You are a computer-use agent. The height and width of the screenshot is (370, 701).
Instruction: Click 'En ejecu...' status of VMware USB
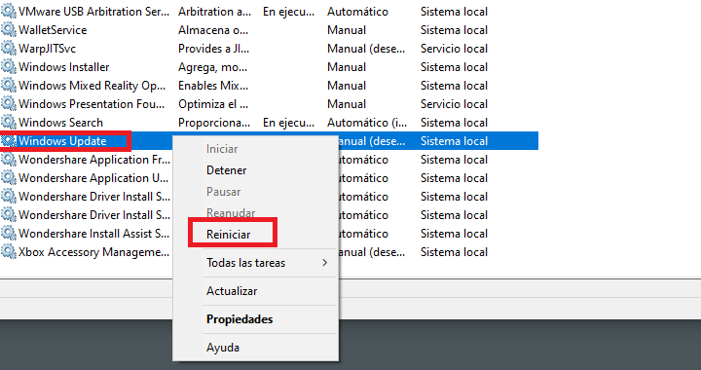pos(289,12)
